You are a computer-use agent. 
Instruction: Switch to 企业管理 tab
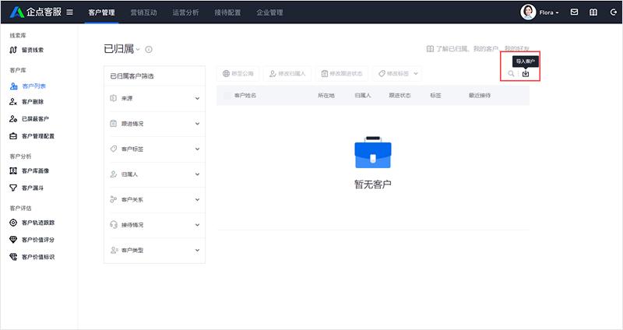pyautogui.click(x=269, y=12)
